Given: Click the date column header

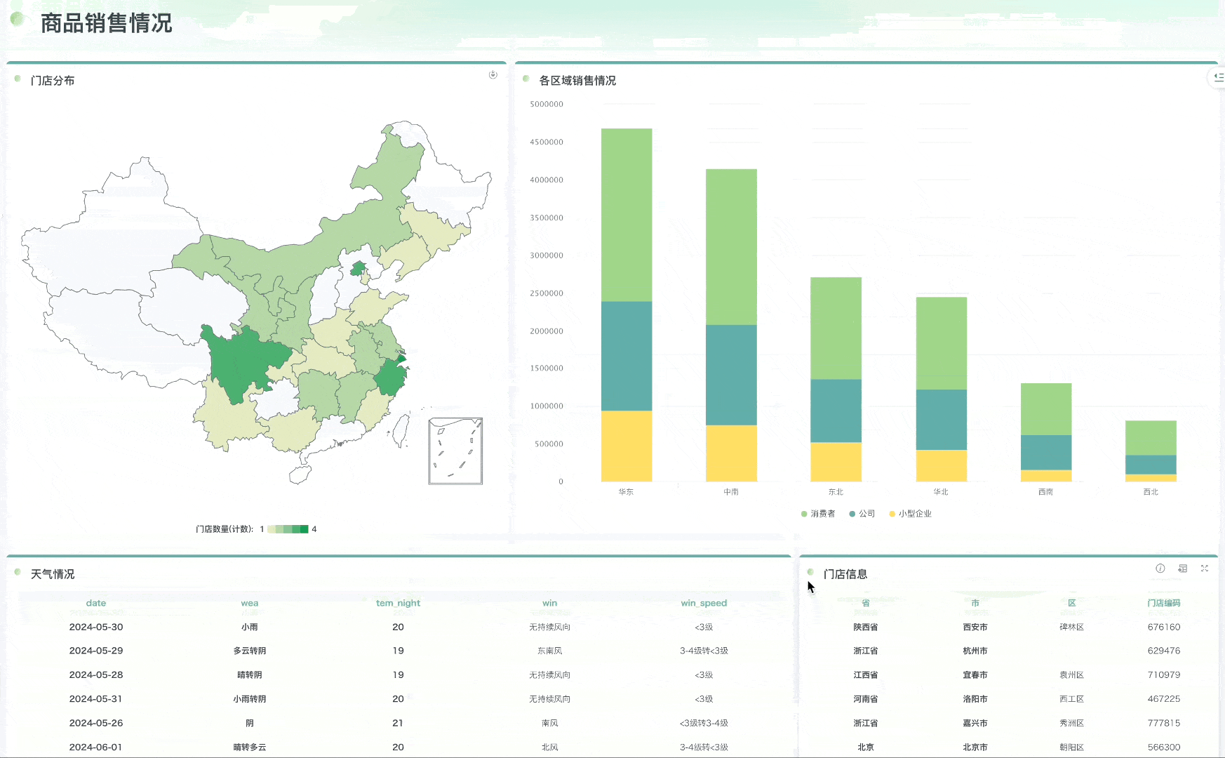Looking at the screenshot, I should [96, 603].
